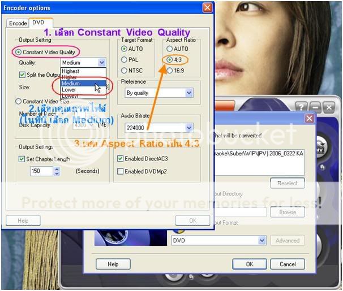Select PAL target format

(124, 59)
